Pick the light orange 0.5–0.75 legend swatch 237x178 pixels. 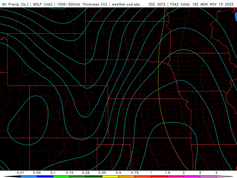point(127,177)
